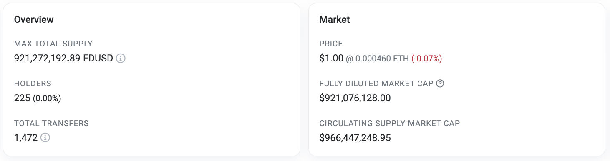Click the Overview card heading
This screenshot has height=161, width=610.
click(x=34, y=20)
